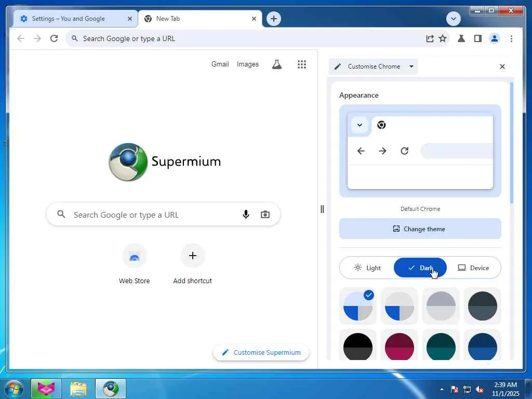Viewport: 532px width, 399px height.
Task: Click Supermium icon in the taskbar
Action: tap(111, 389)
